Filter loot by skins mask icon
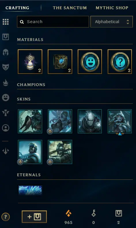 (6, 67)
